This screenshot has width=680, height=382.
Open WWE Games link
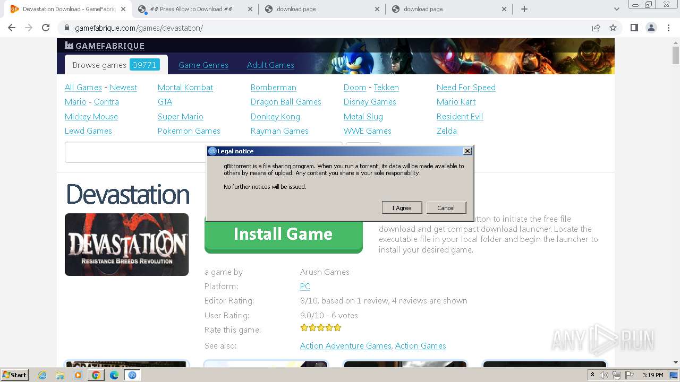tap(368, 131)
